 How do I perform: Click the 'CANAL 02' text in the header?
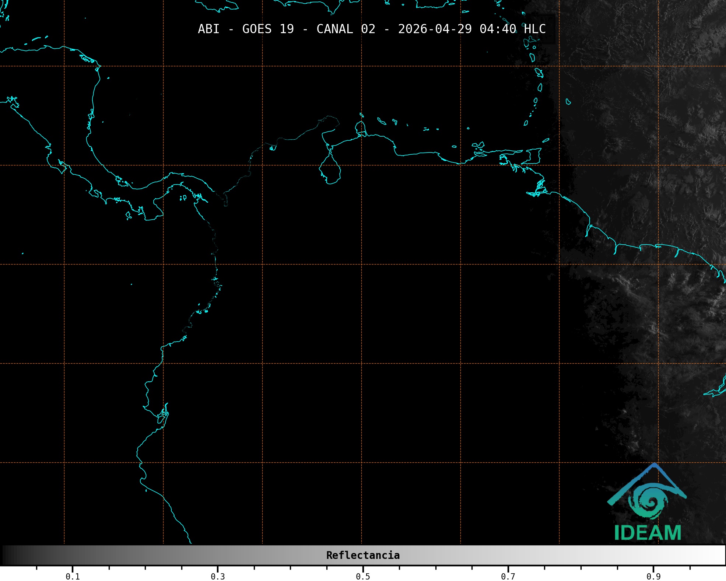346,29
